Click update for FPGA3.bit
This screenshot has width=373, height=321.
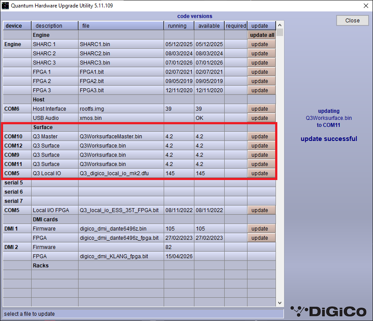262,90
